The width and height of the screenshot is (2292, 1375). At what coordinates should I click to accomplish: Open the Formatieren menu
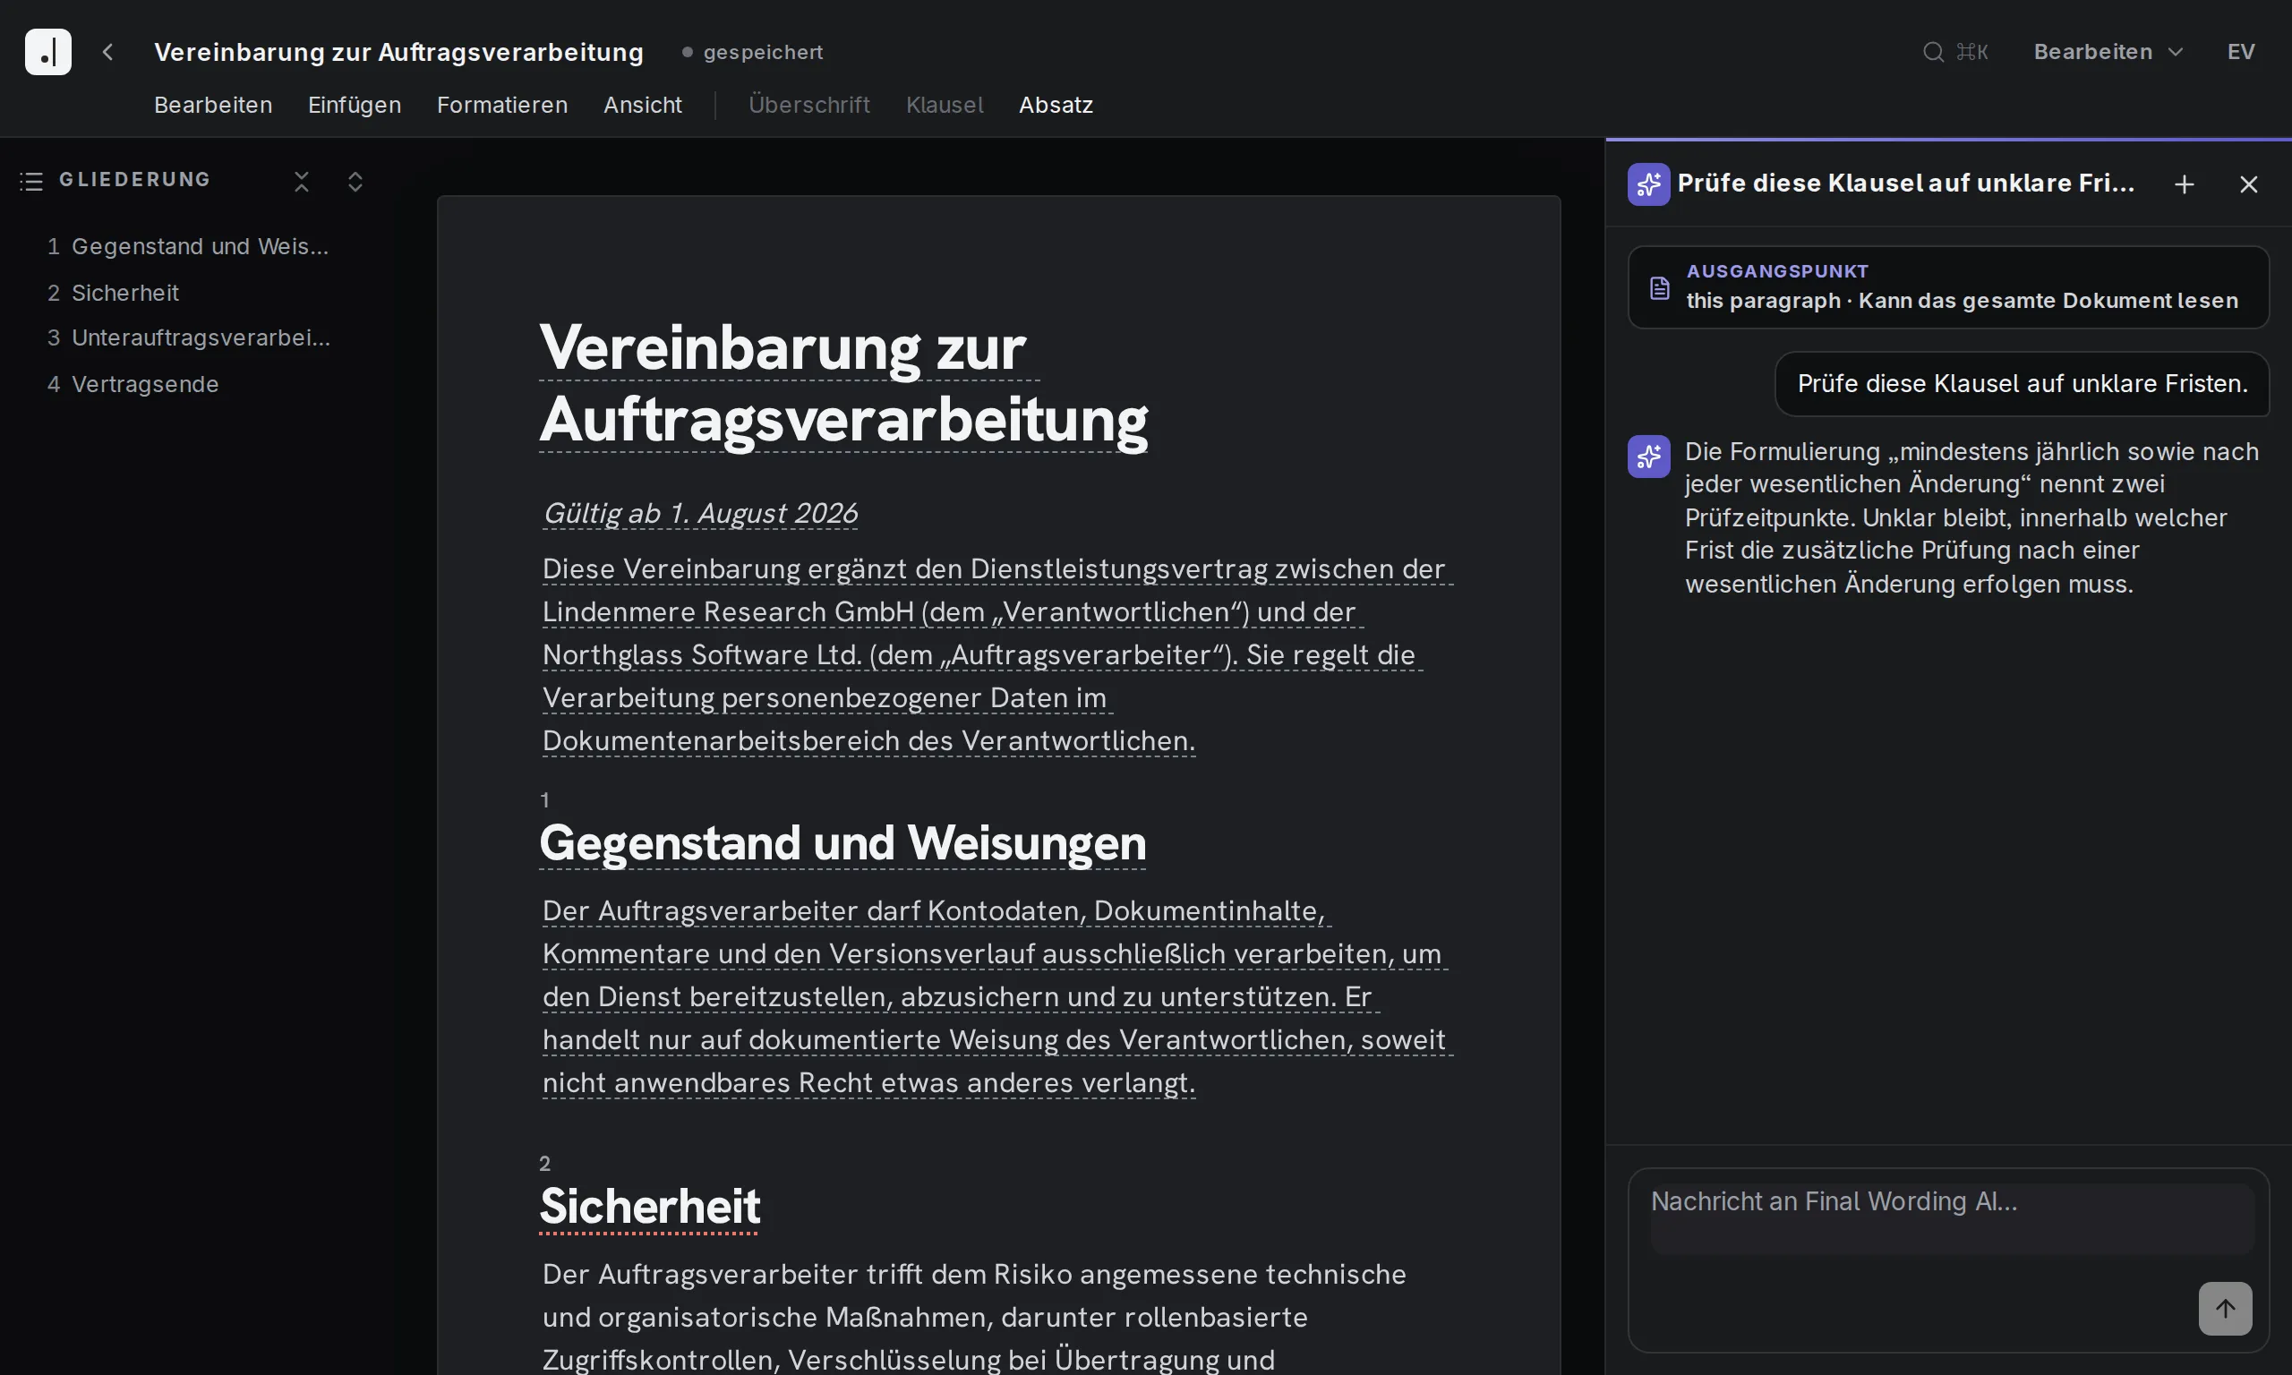click(502, 105)
